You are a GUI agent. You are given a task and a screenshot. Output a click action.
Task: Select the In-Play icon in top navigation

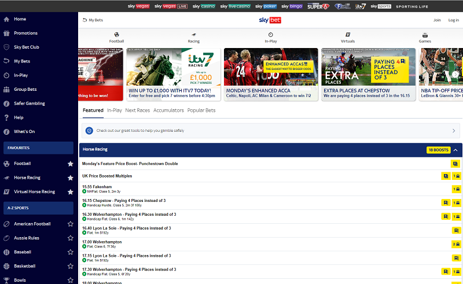270,35
